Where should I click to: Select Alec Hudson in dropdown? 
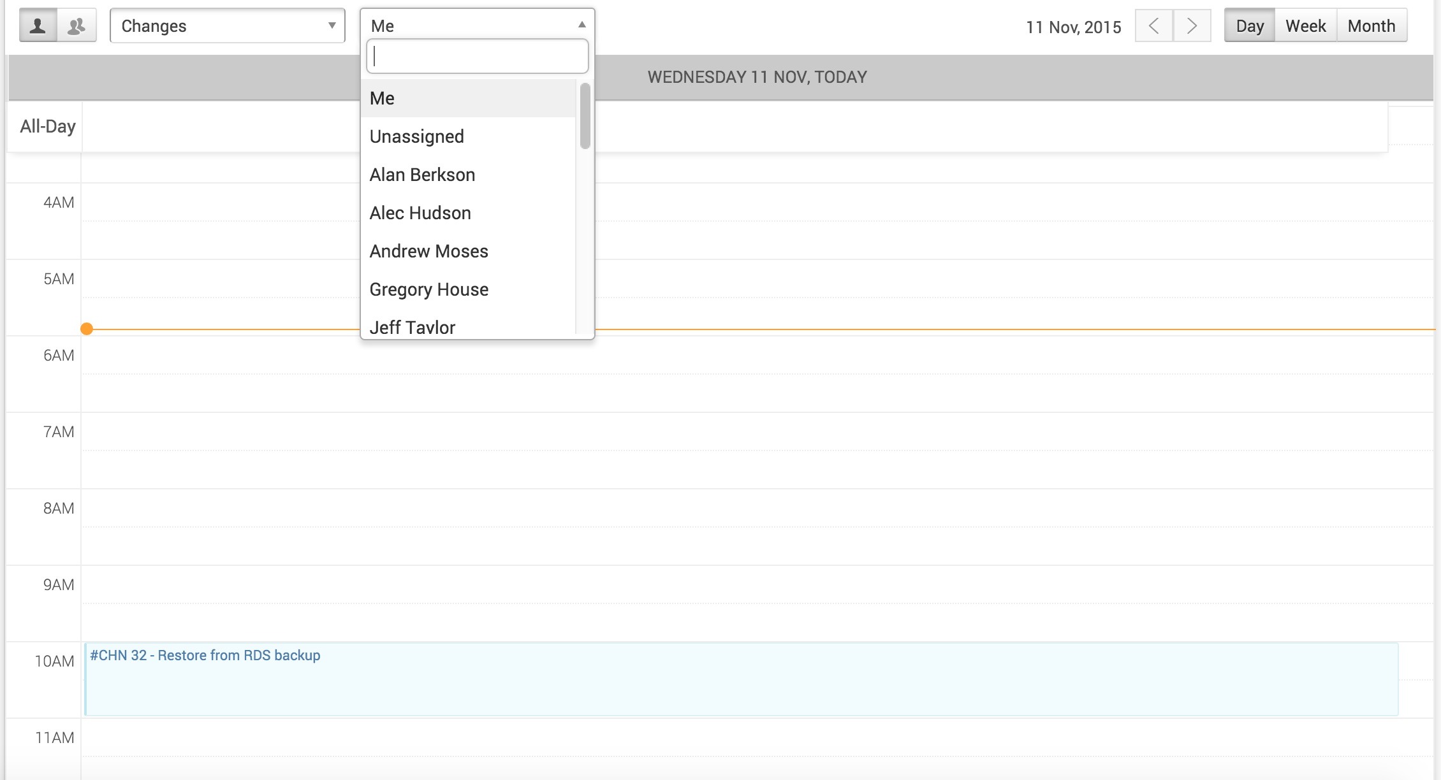tap(468, 213)
